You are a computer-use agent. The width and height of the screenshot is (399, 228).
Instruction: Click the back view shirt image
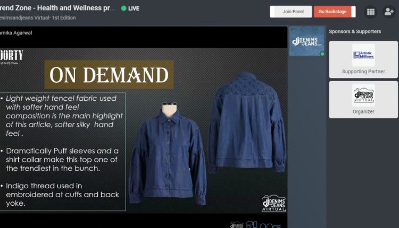[x=247, y=123]
